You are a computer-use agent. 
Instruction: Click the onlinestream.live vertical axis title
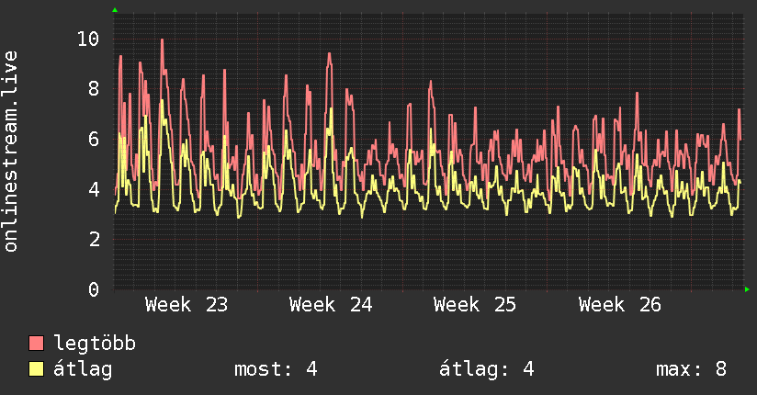pyautogui.click(x=11, y=152)
